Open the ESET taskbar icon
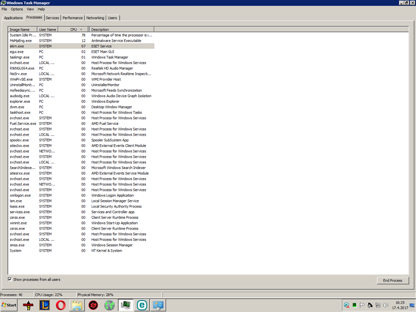Screen dimensions: 416x312 click(x=142, y=305)
